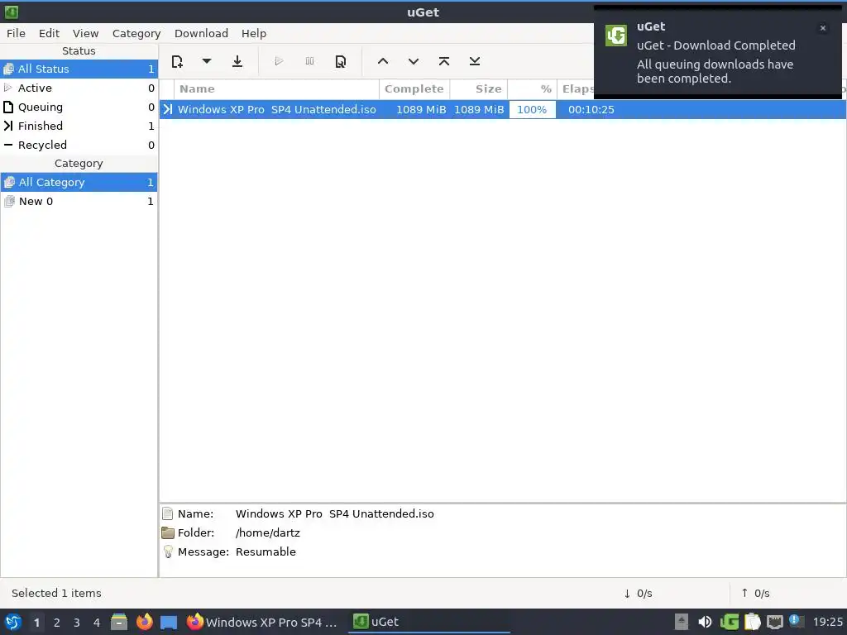Move selected download up one position
The image size is (847, 635).
(x=383, y=61)
